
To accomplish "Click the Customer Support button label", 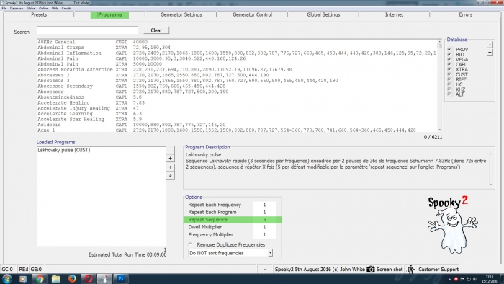I will tap(438, 269).
